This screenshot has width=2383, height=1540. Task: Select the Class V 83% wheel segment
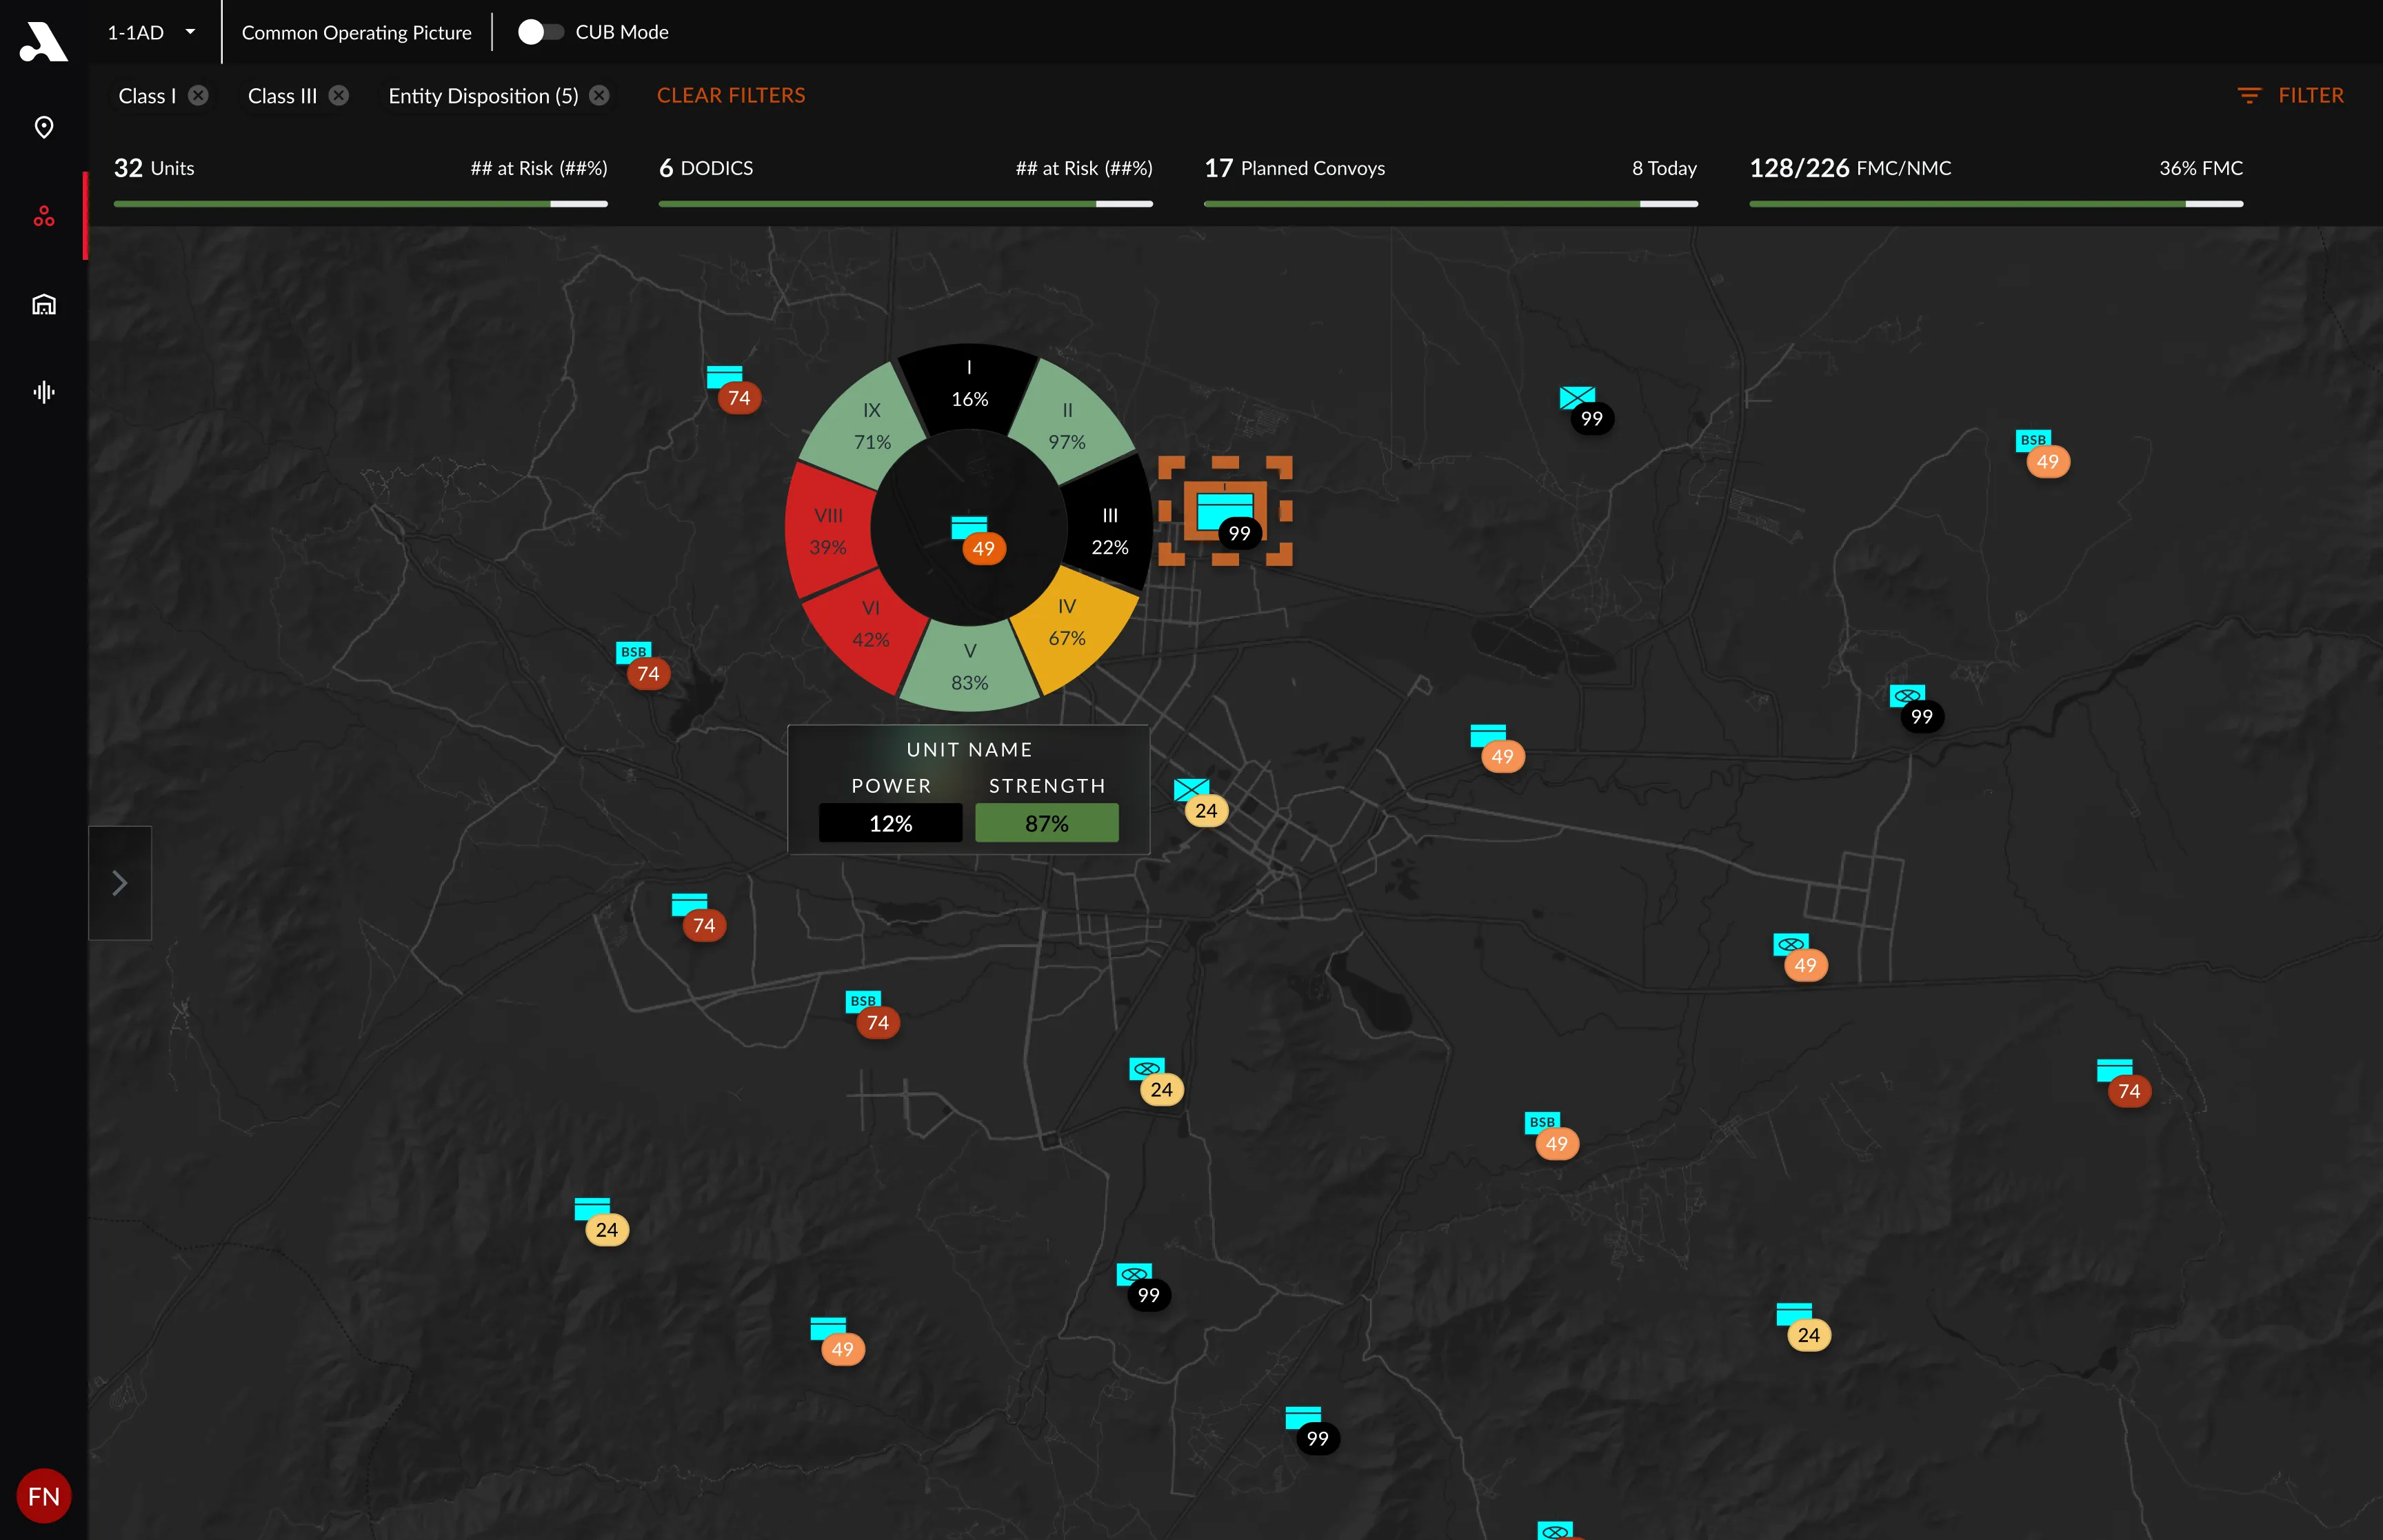click(969, 667)
